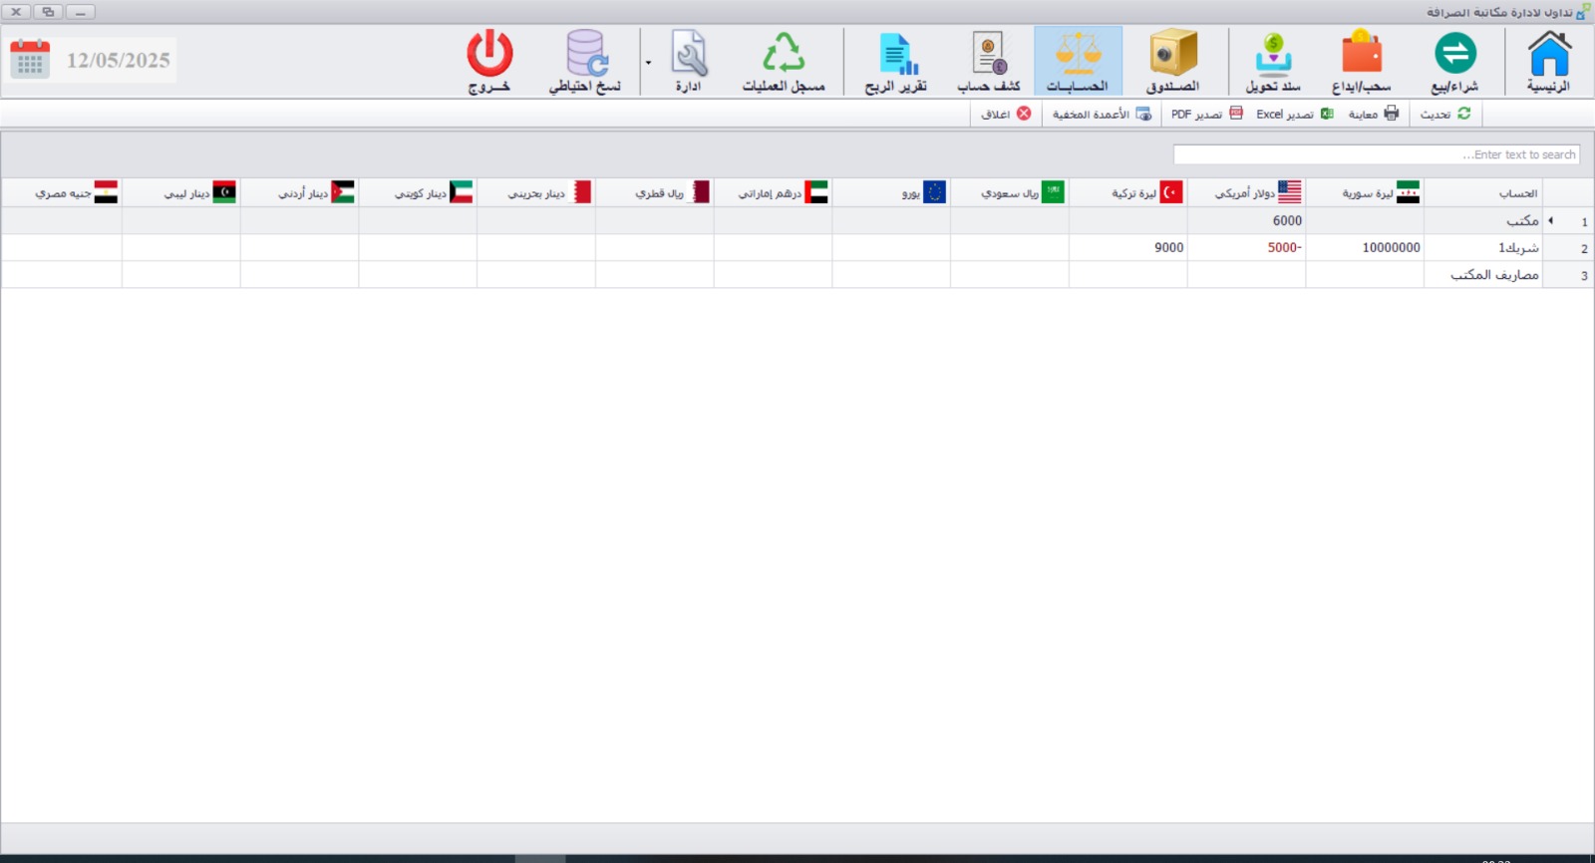Click تصدير Excel export button
Image resolution: width=1595 pixels, height=863 pixels.
coord(1294,115)
